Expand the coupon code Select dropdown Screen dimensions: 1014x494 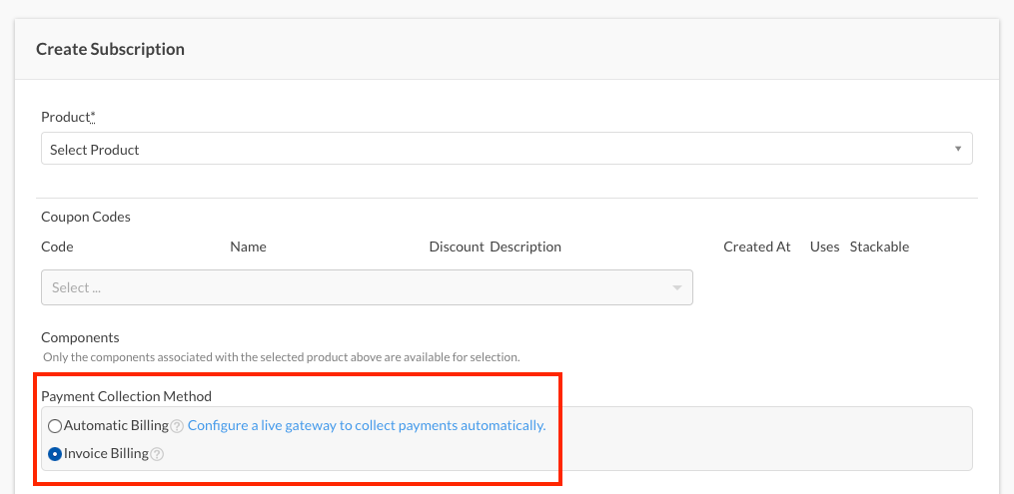367,287
